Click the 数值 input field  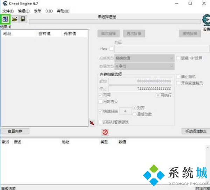pyautogui.click(x=162, y=49)
